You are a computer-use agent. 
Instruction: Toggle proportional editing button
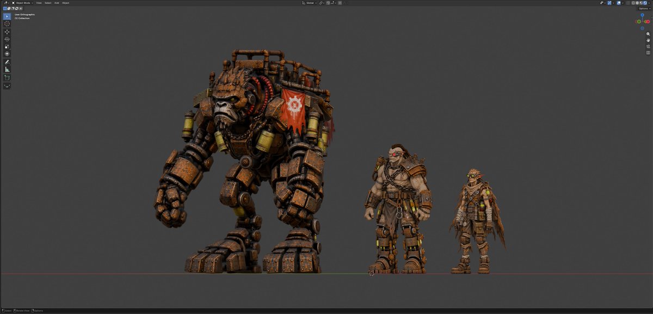[x=340, y=3]
